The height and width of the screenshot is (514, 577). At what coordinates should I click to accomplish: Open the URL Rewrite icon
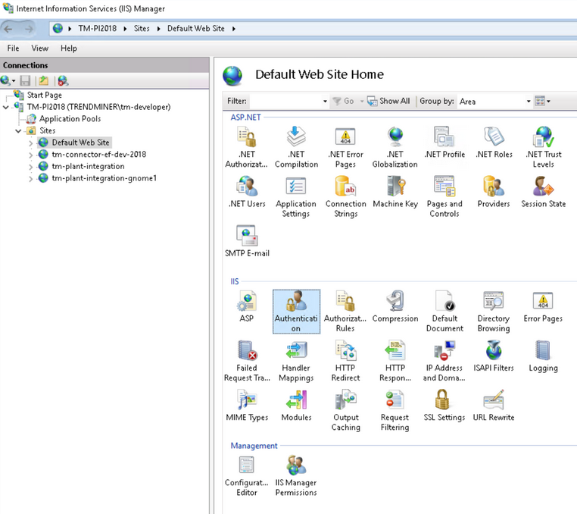[x=494, y=400]
